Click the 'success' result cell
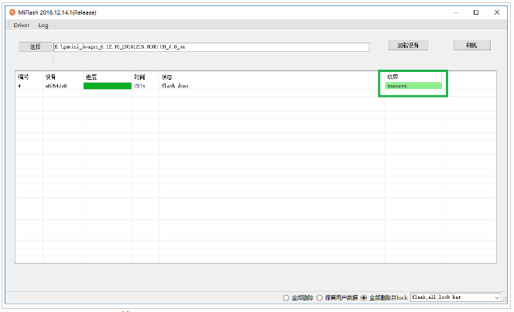Screen dimensions: 514x312 [x=413, y=86]
